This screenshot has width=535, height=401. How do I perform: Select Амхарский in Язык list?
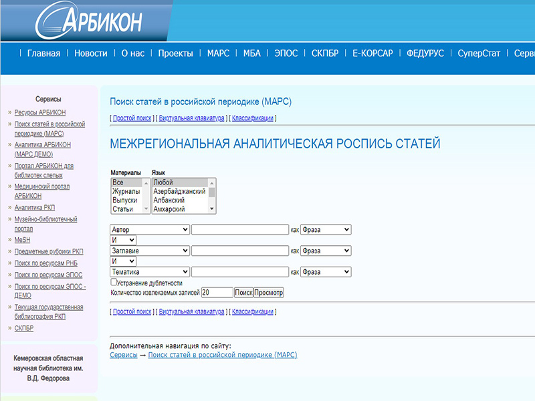180,209
